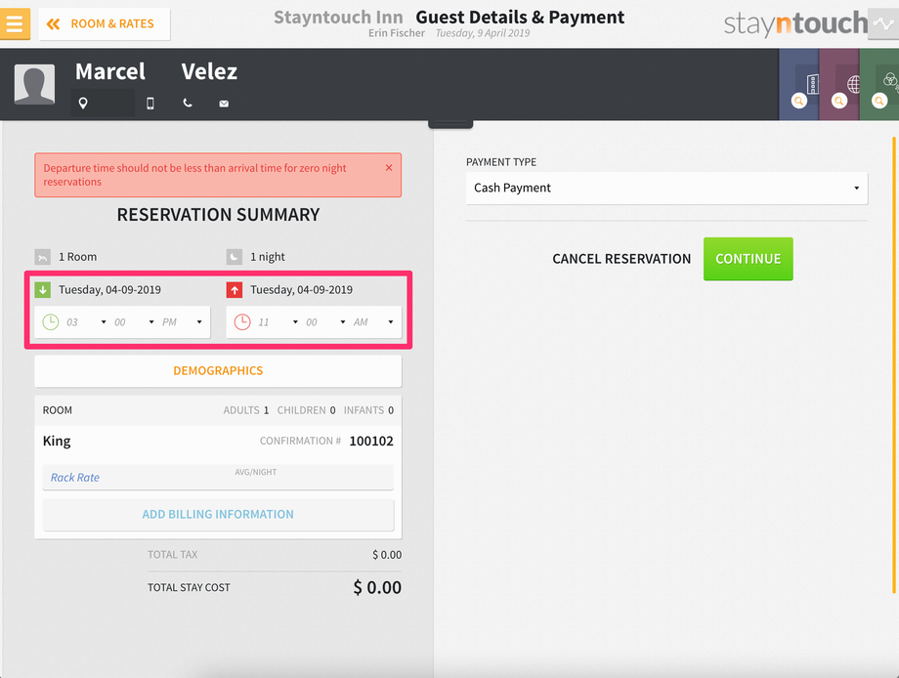
Task: Click the bed icon beside 1 Room
Action: [x=43, y=257]
